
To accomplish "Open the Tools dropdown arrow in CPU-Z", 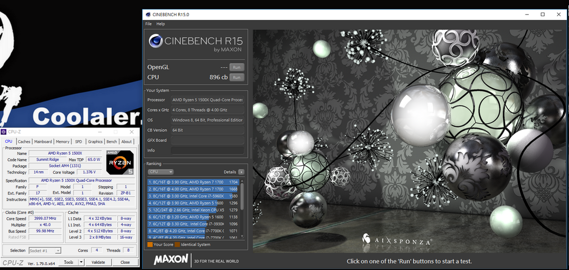I will click(x=81, y=262).
